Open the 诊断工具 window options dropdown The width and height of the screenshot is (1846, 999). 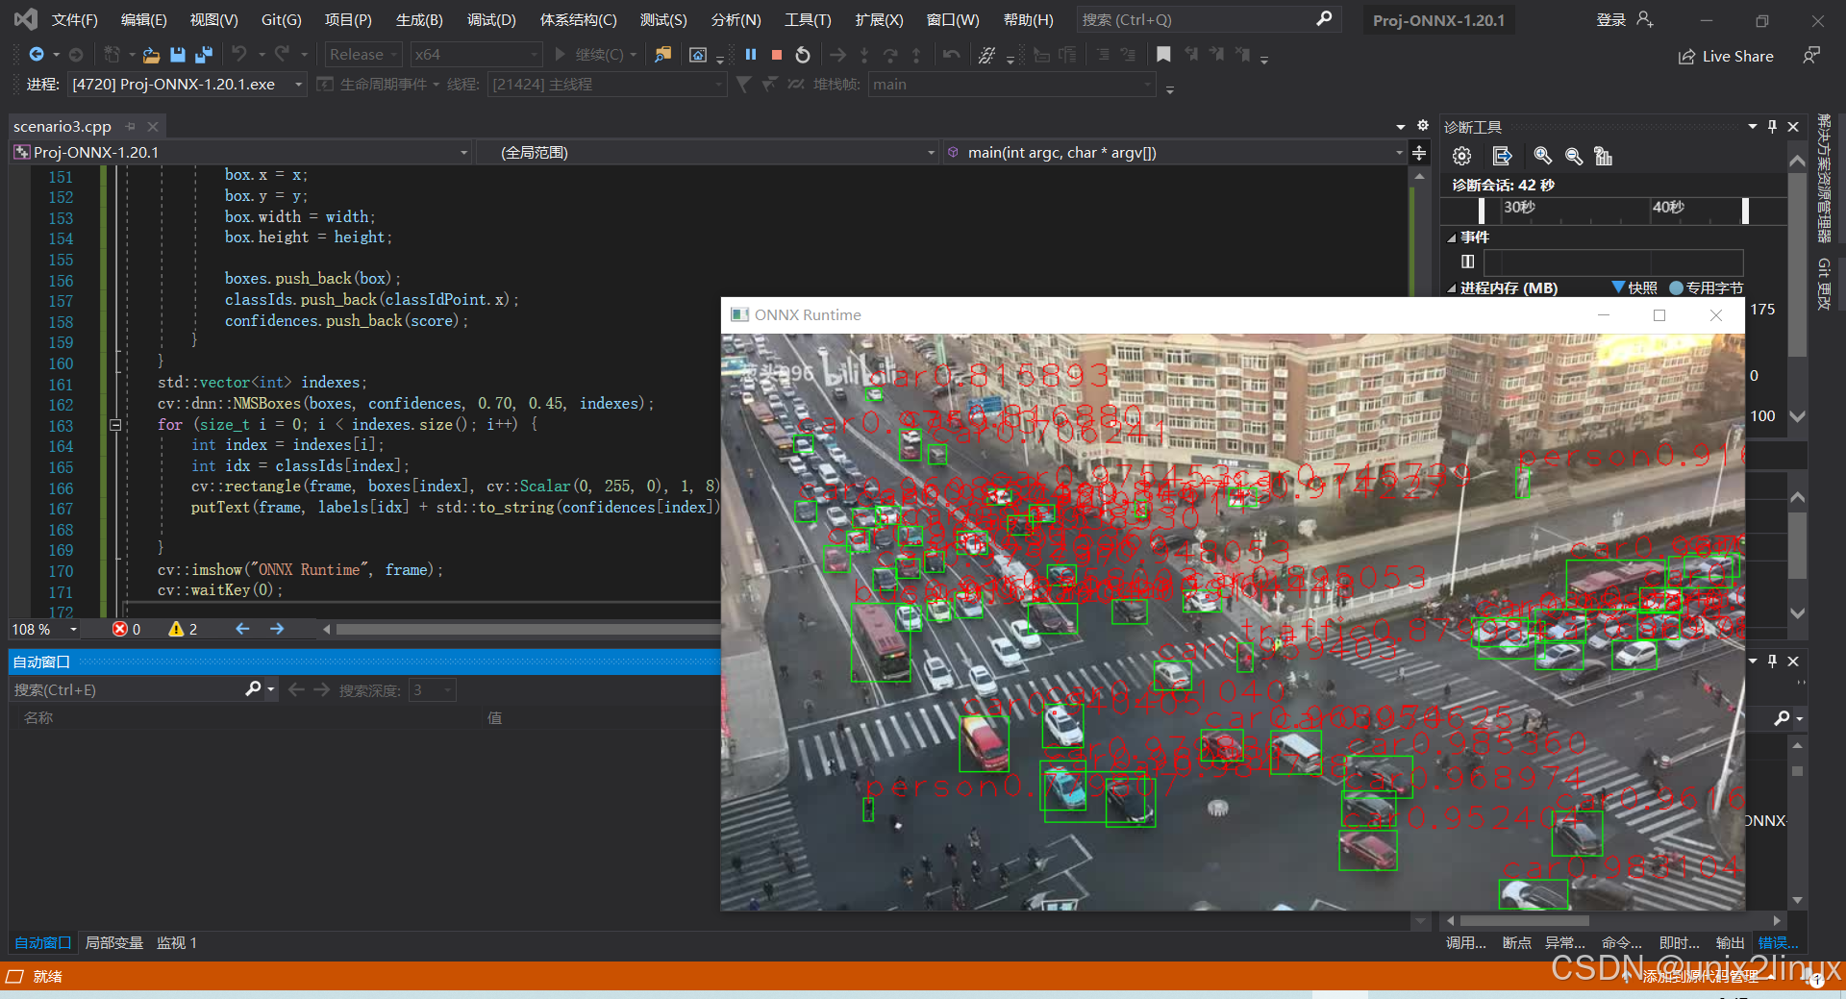click(x=1752, y=126)
